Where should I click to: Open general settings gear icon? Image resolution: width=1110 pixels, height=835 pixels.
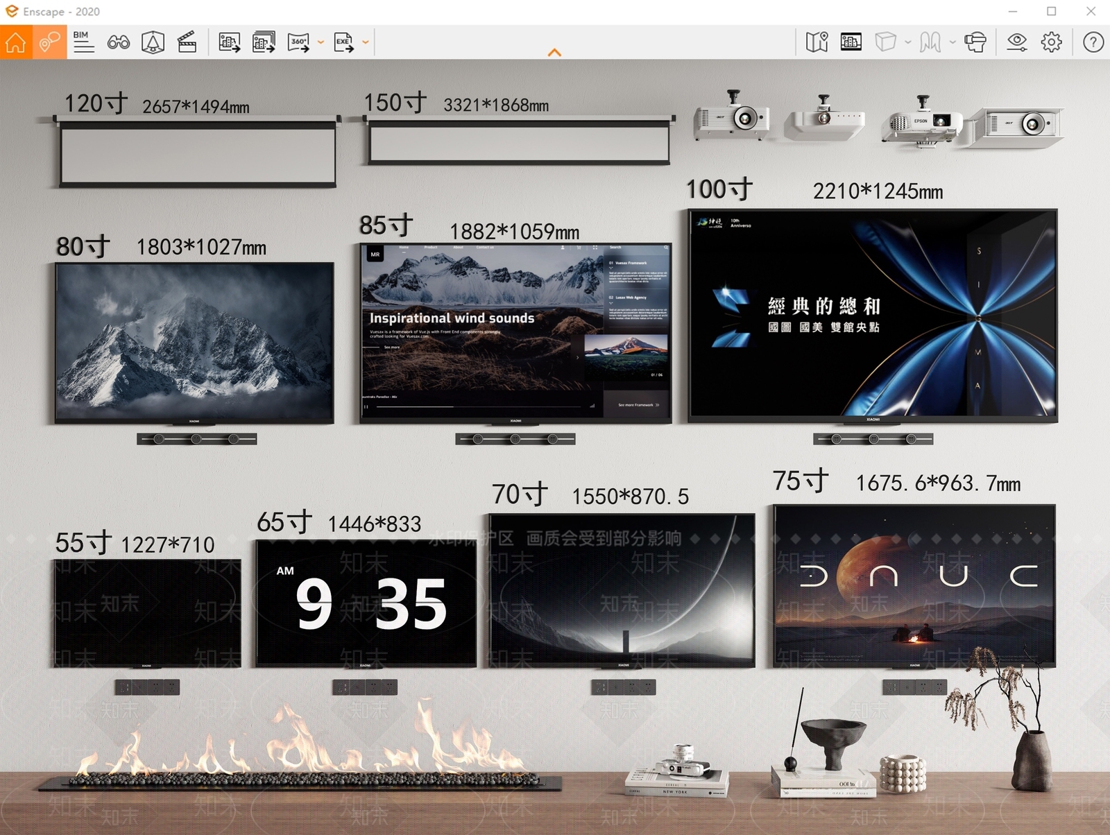click(x=1051, y=42)
